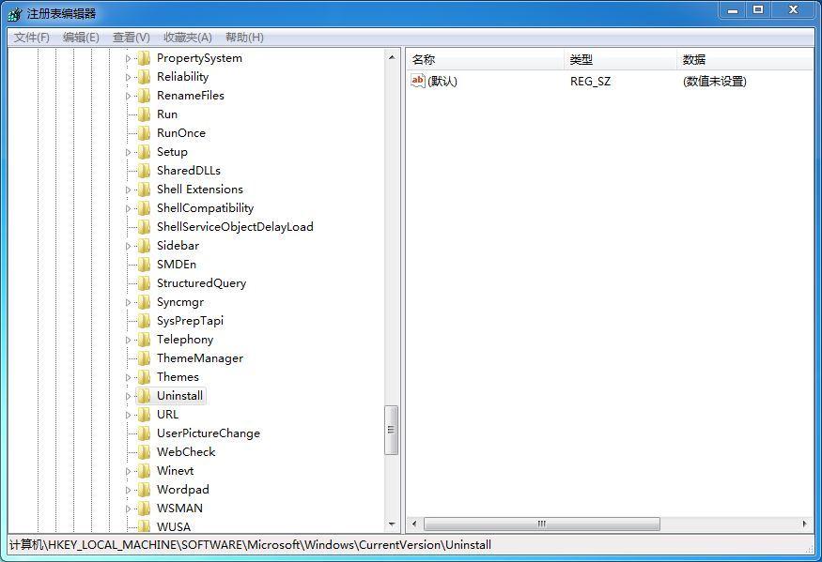822x562 pixels.
Task: Select the ShellCompatibility key label
Action: click(205, 208)
